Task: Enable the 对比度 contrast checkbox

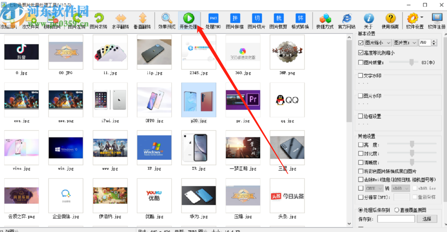Action: click(361, 154)
